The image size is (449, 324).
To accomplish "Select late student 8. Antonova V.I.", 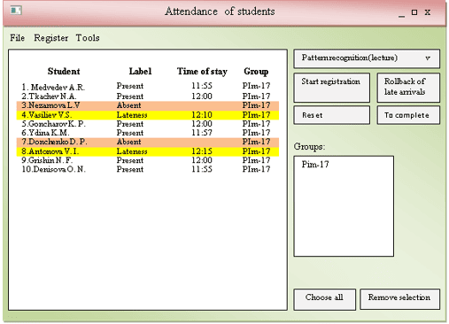I will click(148, 151).
